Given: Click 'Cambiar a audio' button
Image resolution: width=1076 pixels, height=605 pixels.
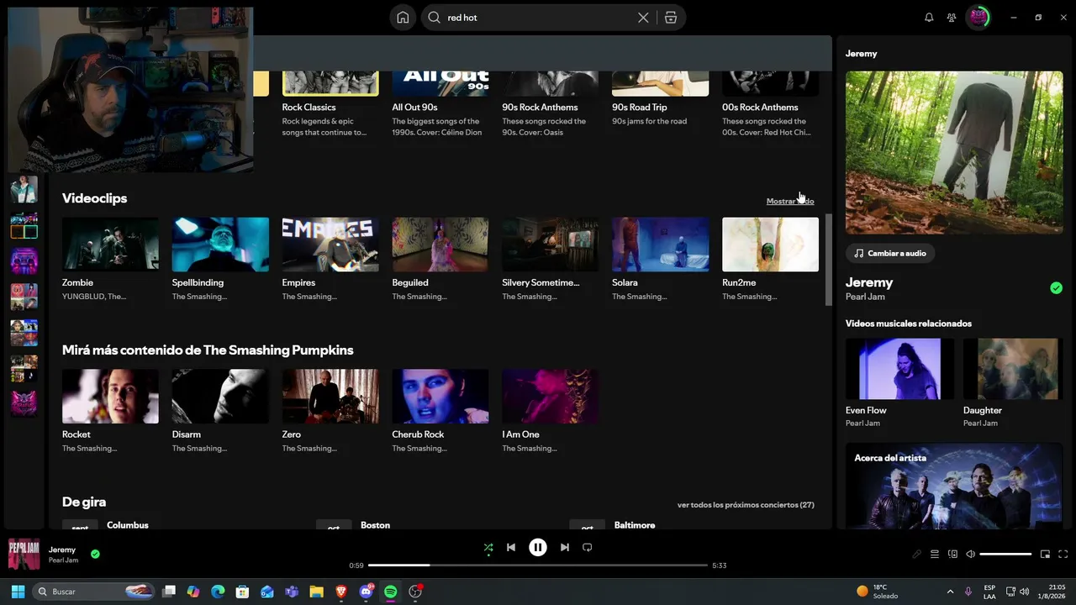Looking at the screenshot, I should 890,253.
